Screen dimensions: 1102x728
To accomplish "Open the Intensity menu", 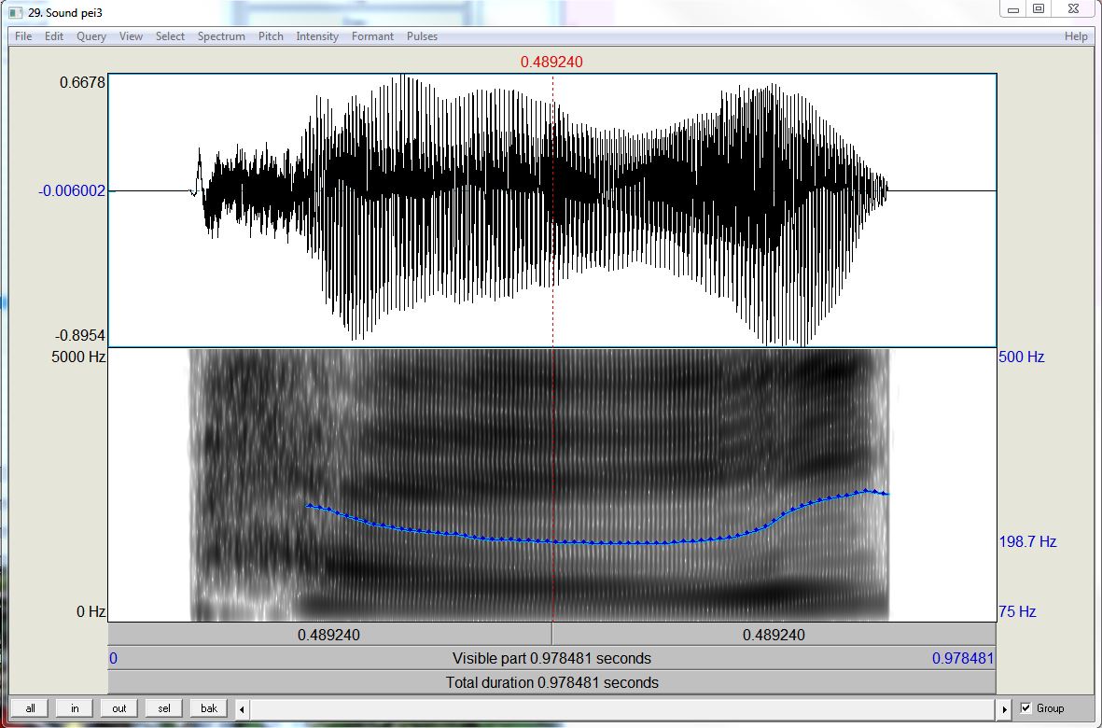I will 317,36.
